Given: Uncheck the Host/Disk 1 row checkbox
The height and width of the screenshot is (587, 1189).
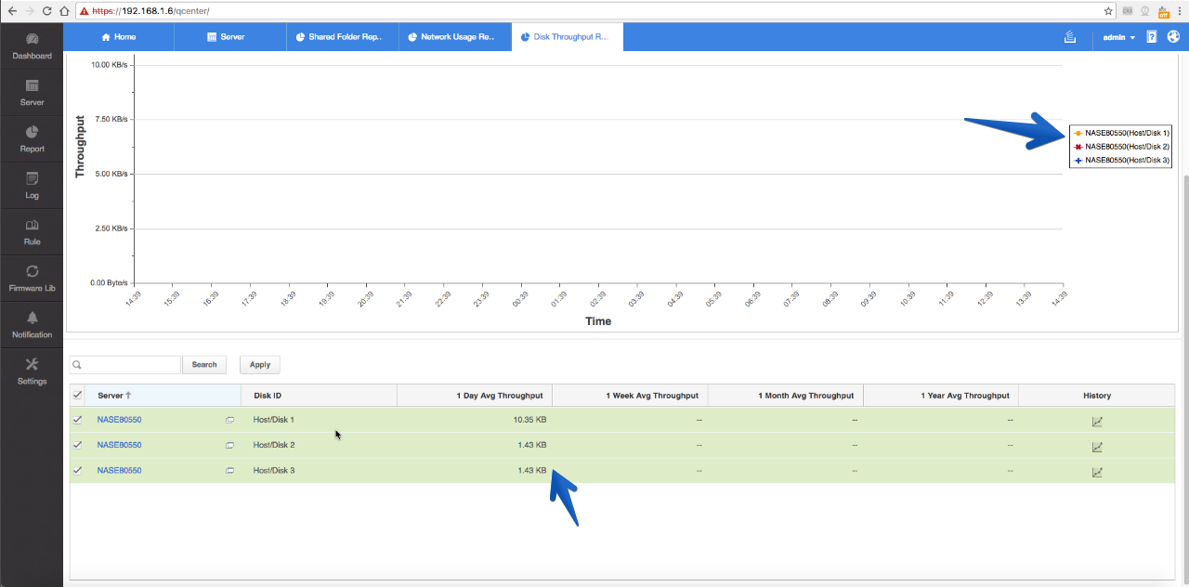Looking at the screenshot, I should 78,420.
